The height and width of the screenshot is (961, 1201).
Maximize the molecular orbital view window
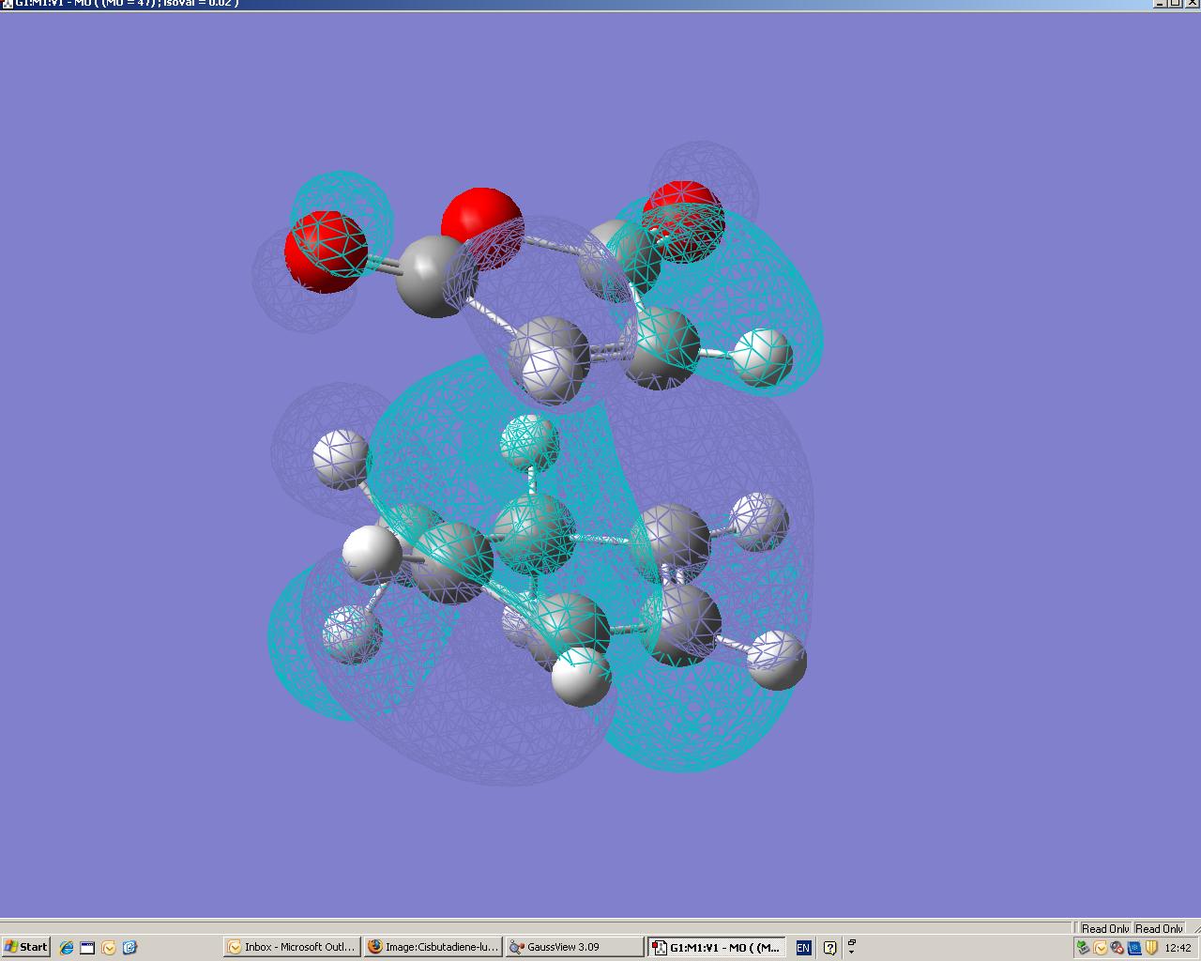point(1175,4)
